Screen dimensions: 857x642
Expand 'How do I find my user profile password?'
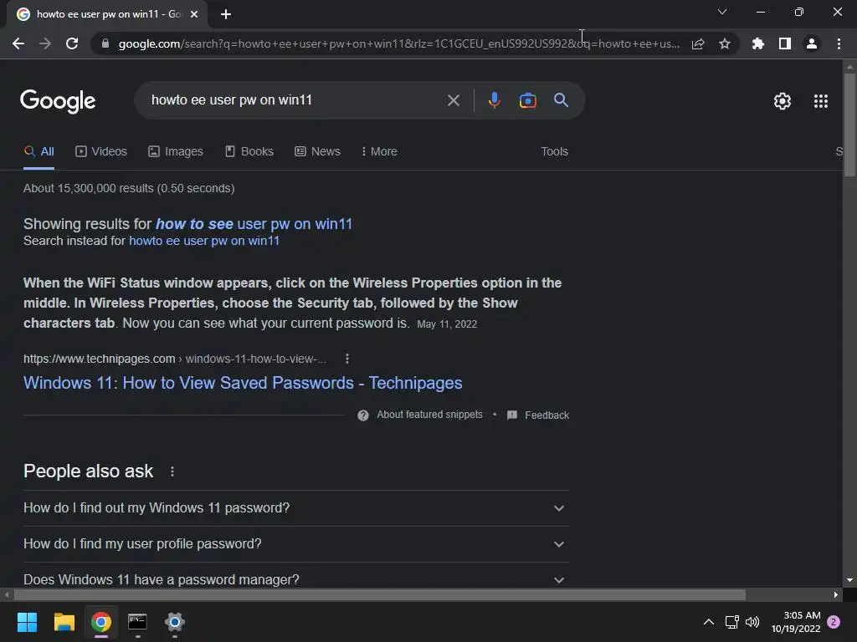296,543
